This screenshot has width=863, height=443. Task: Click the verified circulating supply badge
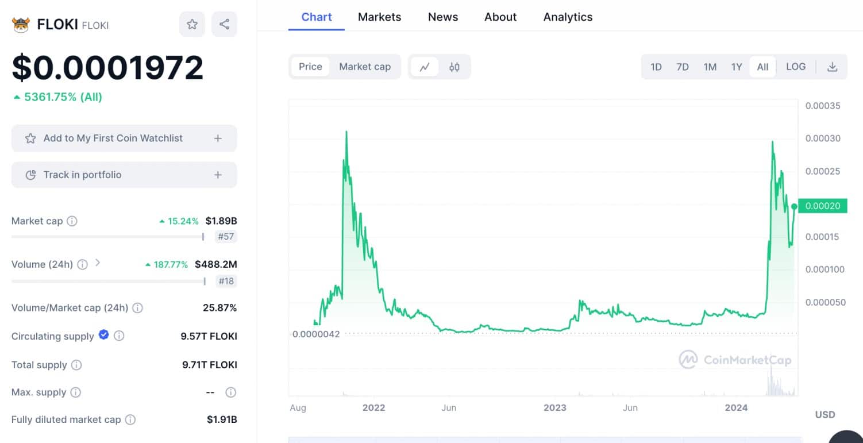(103, 334)
